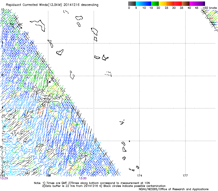218x191 pixels.
Task: Click the brown 35-40 knots legend color
Action: point(186,4)
